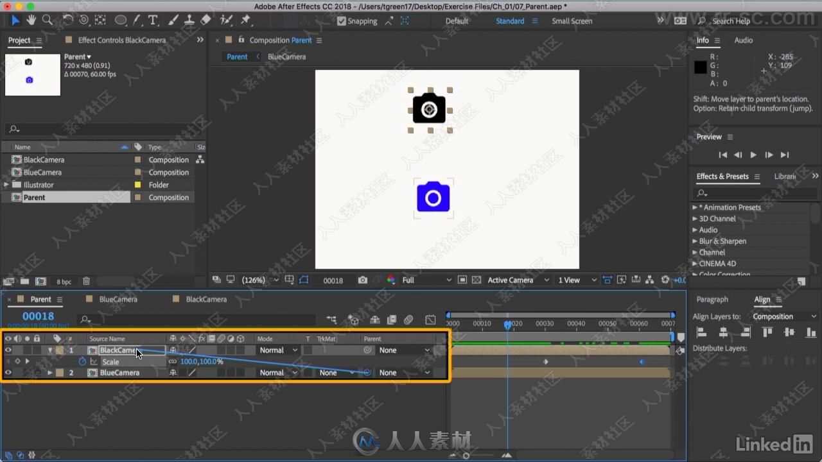Align layers horizontally centered
Screen dimensions: 822x462
(723, 332)
